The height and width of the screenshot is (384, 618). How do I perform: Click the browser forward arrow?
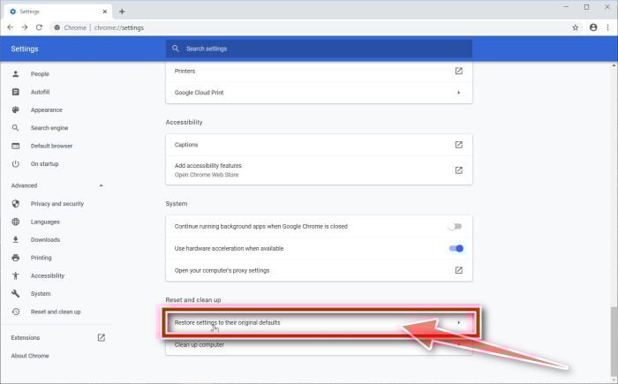click(25, 27)
